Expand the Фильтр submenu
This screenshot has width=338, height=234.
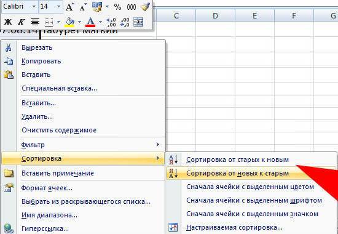[x=83, y=145]
